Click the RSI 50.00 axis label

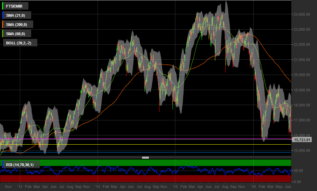(x=299, y=171)
